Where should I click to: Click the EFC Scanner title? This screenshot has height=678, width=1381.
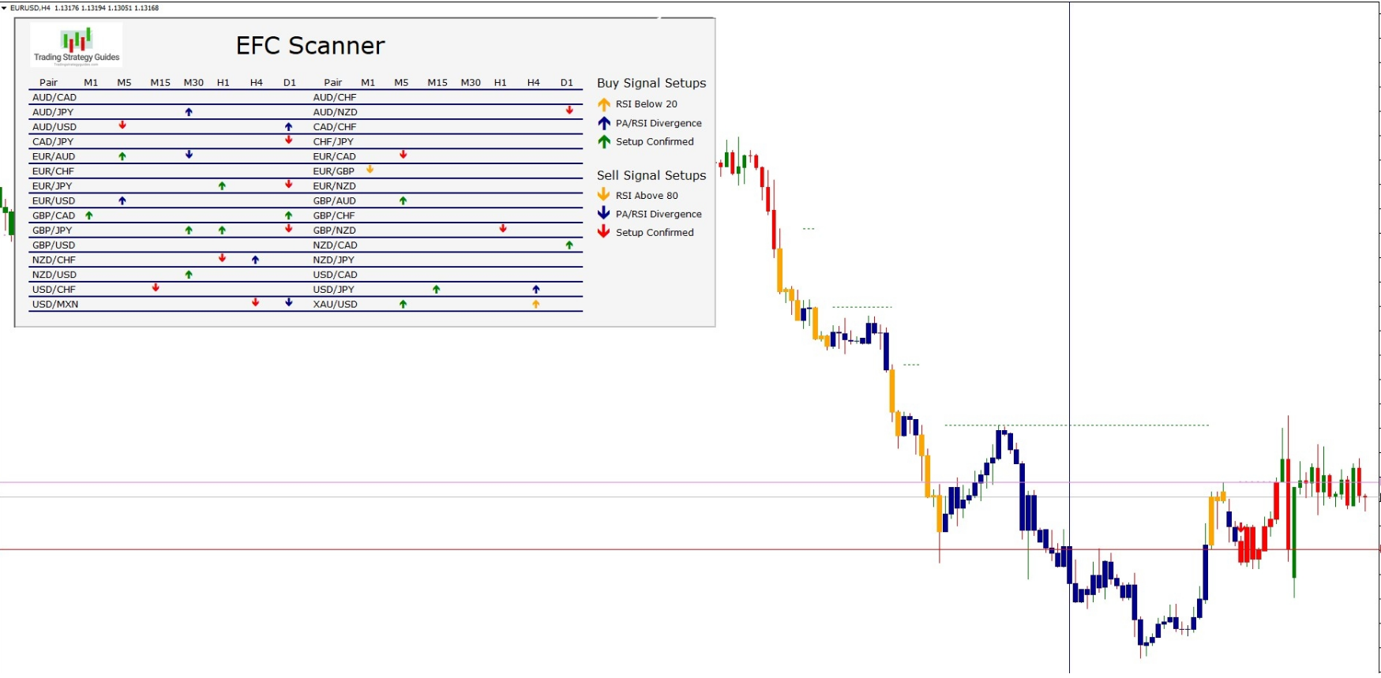click(310, 46)
